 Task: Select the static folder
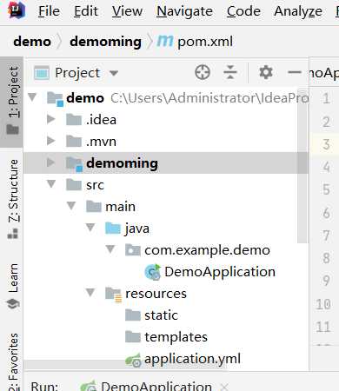coord(166,315)
